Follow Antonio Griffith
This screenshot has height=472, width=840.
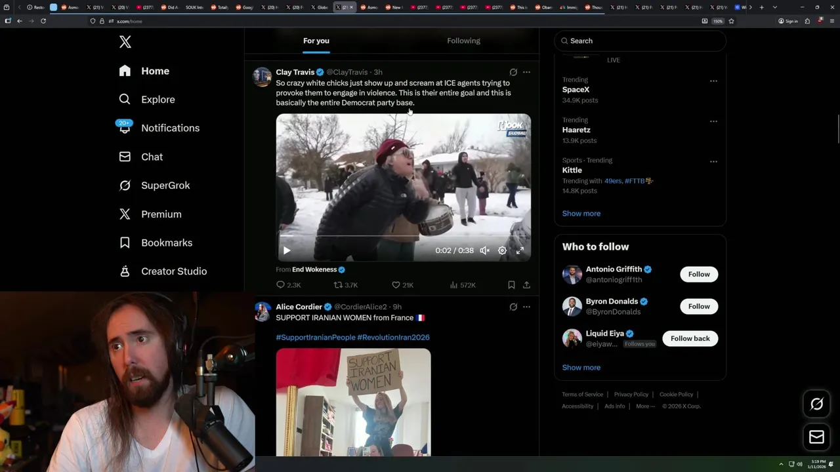[x=699, y=274]
